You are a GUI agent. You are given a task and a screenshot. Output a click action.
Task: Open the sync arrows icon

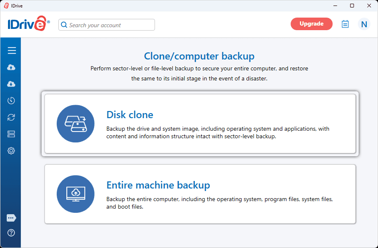pos(11,117)
